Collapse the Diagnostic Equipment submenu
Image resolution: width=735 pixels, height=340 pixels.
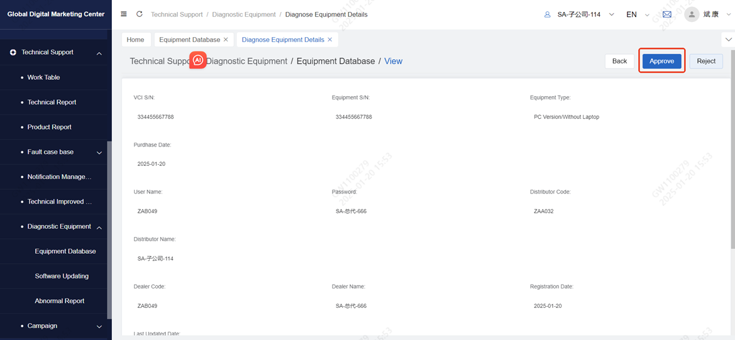(99, 227)
